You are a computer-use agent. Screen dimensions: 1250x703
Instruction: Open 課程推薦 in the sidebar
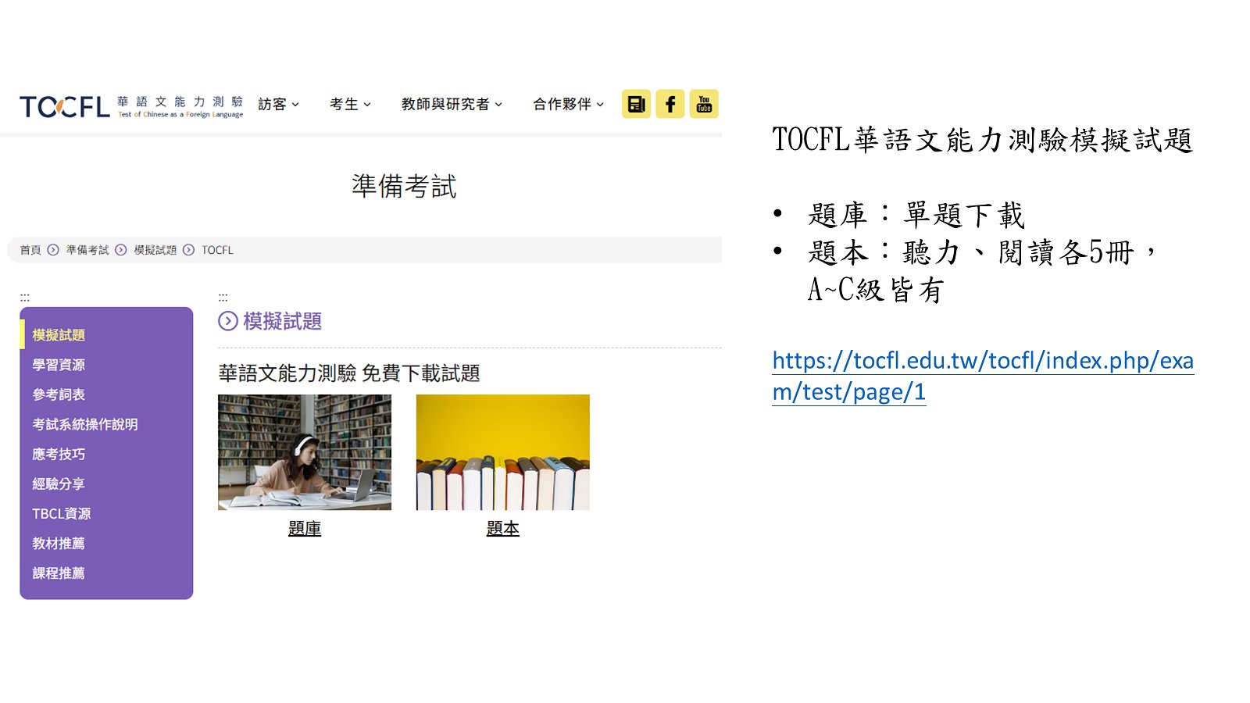[x=59, y=573]
